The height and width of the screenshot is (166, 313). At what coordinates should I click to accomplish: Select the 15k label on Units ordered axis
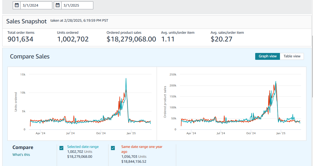click(x=23, y=74)
